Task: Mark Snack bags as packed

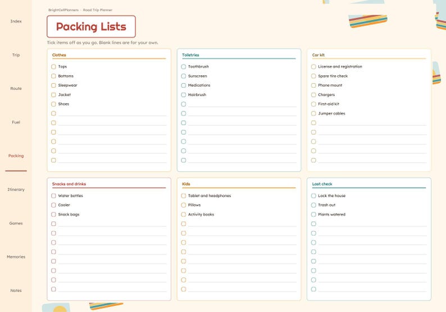Action: [53, 214]
